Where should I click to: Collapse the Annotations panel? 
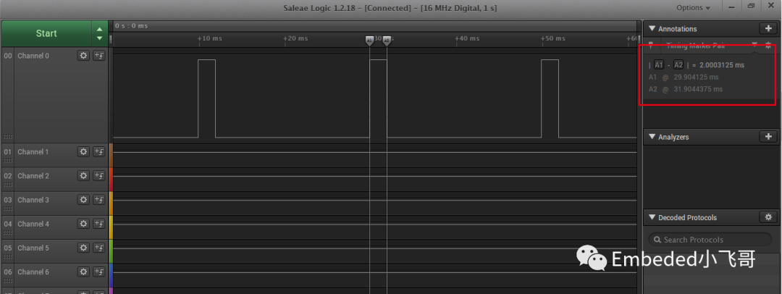click(652, 29)
